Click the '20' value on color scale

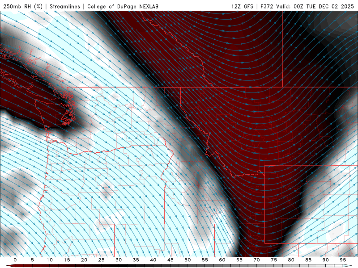pos(84,260)
